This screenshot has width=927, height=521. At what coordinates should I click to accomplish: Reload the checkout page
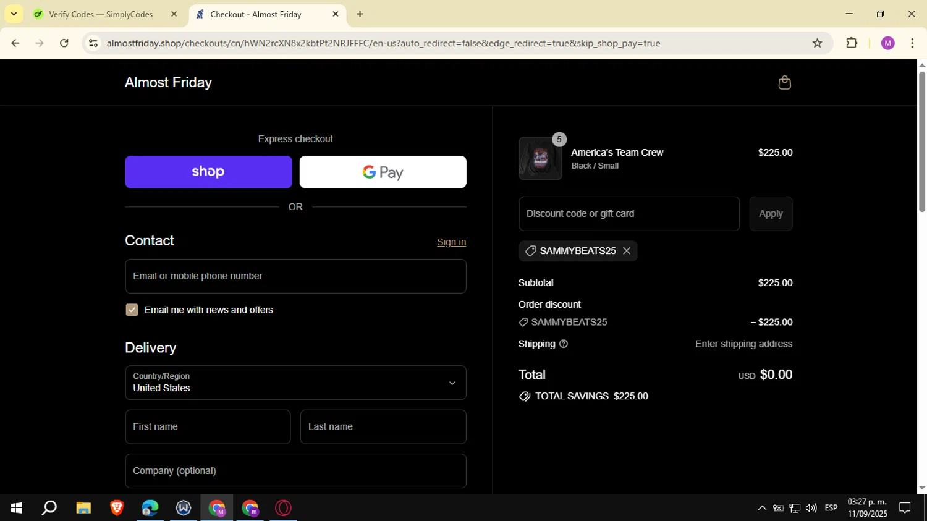coord(64,43)
